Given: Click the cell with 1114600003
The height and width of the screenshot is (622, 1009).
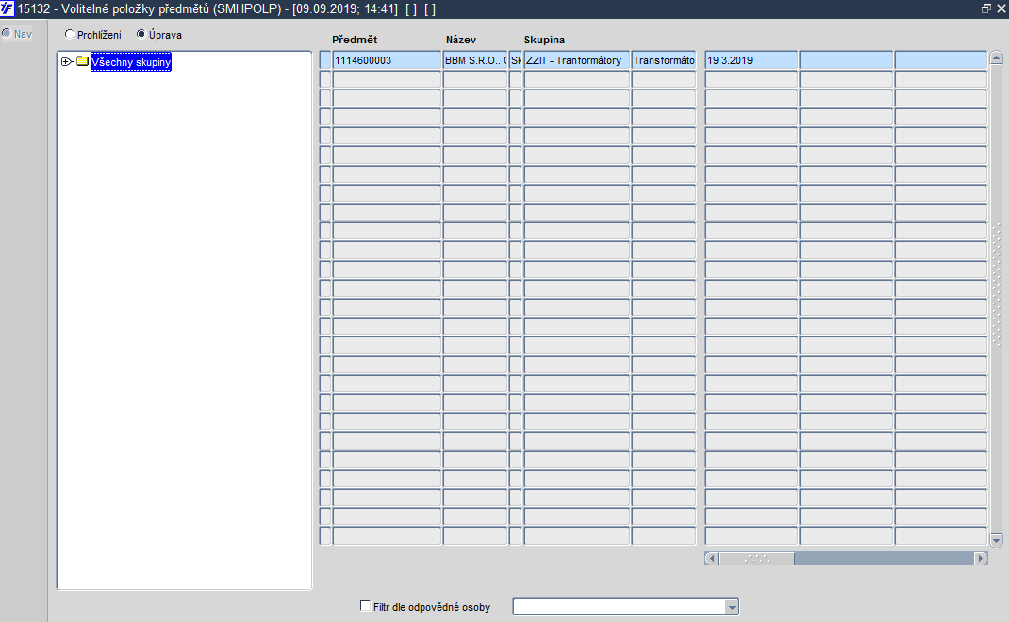Looking at the screenshot, I should point(387,60).
